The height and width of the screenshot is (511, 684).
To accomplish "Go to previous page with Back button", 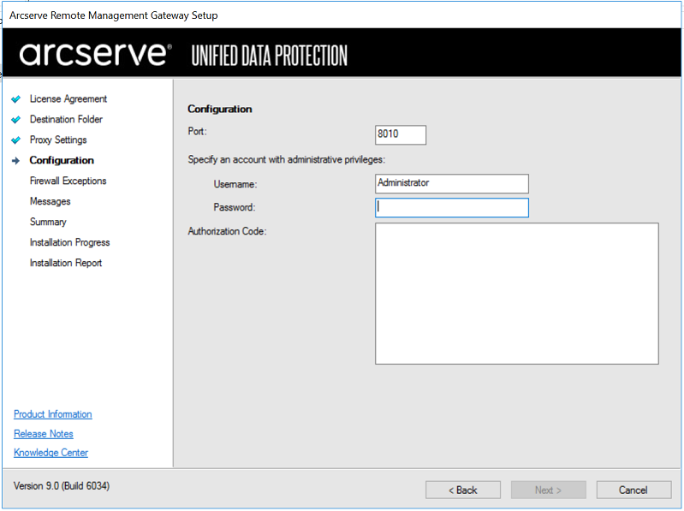I will click(463, 490).
